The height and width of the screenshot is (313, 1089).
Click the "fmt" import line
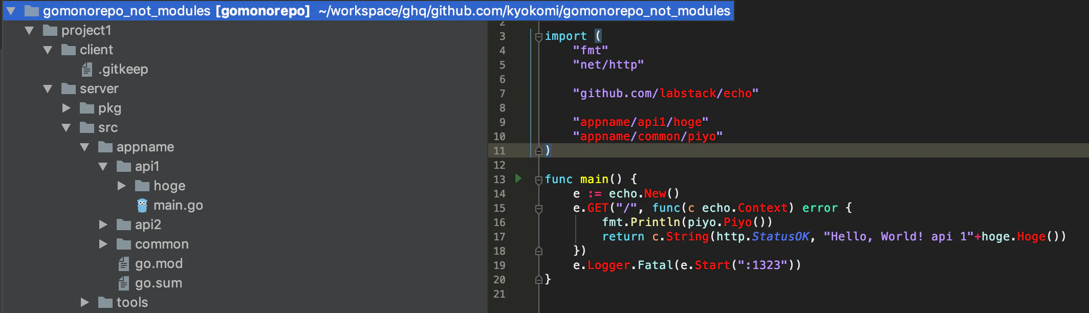pos(591,50)
